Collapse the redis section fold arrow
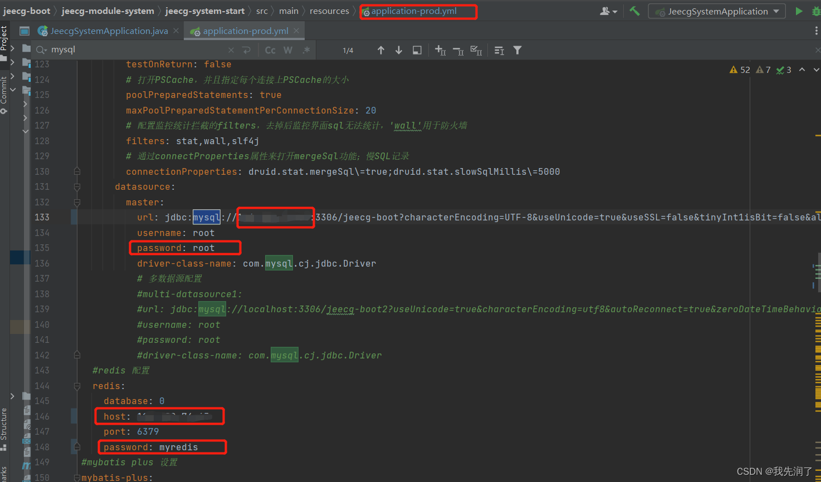This screenshot has width=821, height=482. click(77, 385)
